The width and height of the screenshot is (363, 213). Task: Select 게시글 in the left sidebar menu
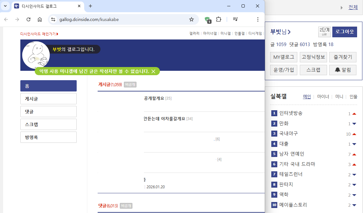pos(49,99)
